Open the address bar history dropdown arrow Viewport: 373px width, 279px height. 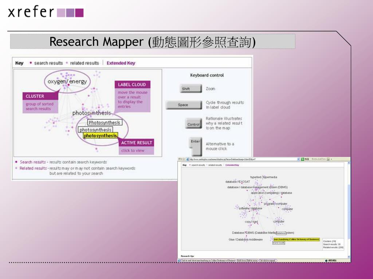[x=299, y=159]
